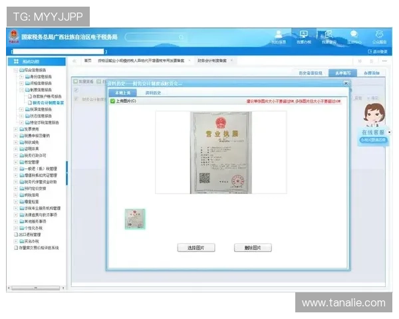Click the three-dots more icon on tab bar
The height and width of the screenshot is (319, 399).
coord(384,61)
